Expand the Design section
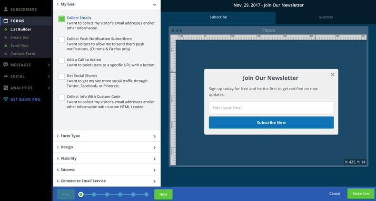Viewport: 376px width, 201px height. [107, 147]
